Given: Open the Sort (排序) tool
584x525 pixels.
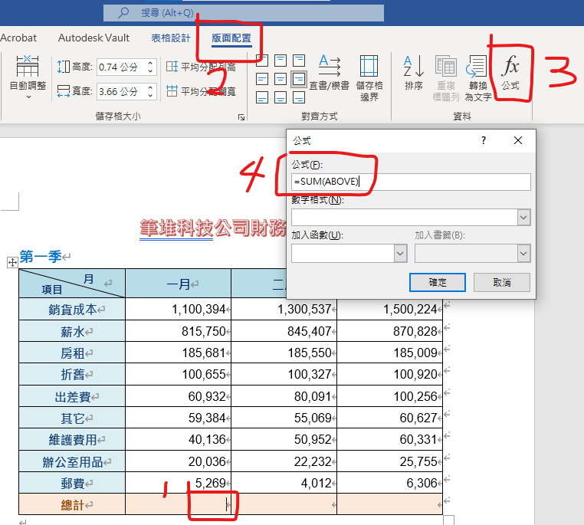Looking at the screenshot, I should [413, 72].
